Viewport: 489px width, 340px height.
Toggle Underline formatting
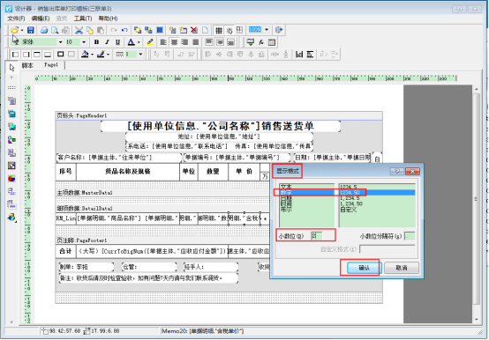coord(117,42)
